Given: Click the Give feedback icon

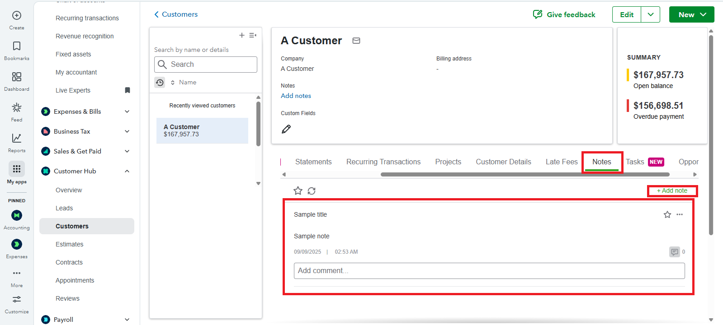Looking at the screenshot, I should pyautogui.click(x=538, y=14).
